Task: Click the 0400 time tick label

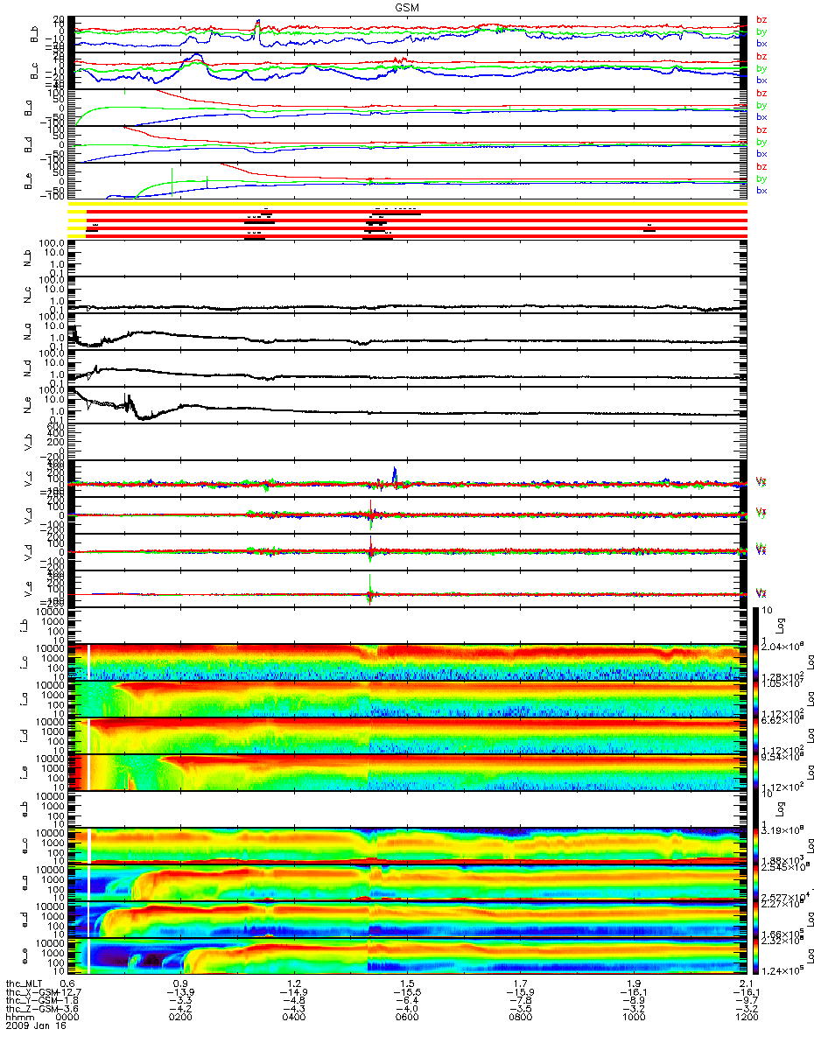Action: coord(294,1018)
